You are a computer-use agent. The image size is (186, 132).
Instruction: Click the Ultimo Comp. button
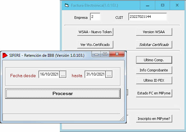pyautogui.click(x=154, y=60)
